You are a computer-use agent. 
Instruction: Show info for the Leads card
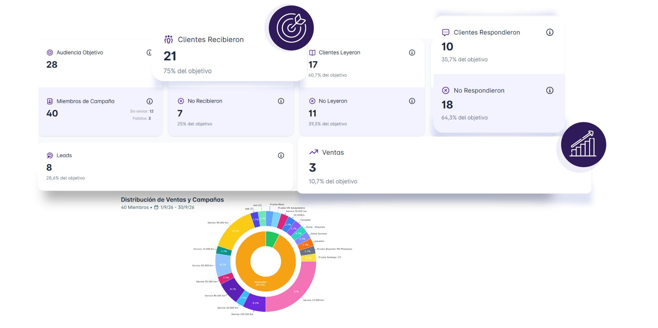point(281,155)
